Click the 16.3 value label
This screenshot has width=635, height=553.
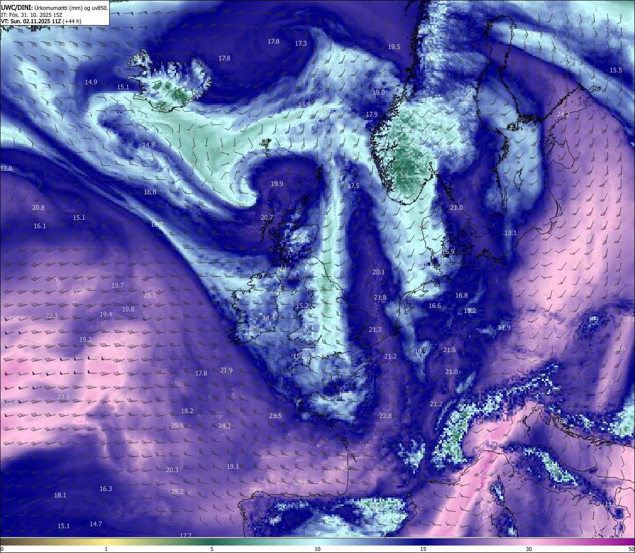click(x=106, y=489)
